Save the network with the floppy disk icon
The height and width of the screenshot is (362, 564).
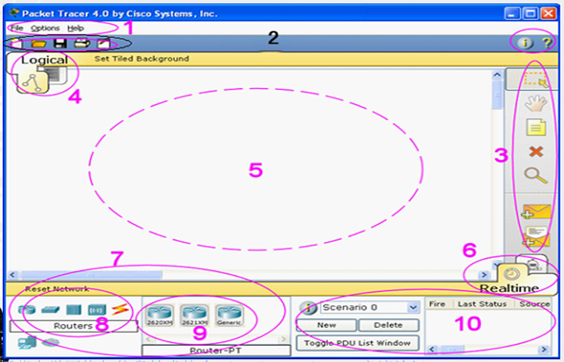[x=60, y=44]
